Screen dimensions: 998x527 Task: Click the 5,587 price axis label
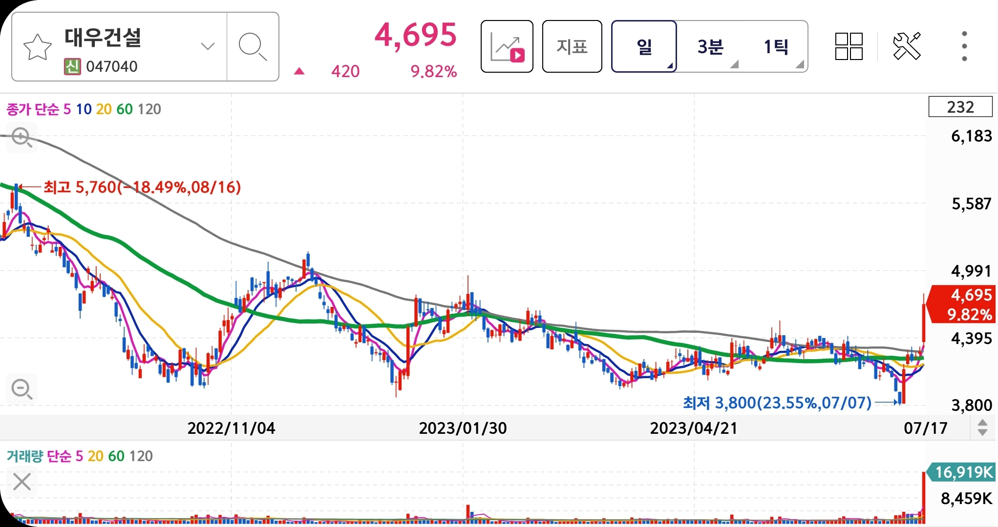click(x=971, y=203)
